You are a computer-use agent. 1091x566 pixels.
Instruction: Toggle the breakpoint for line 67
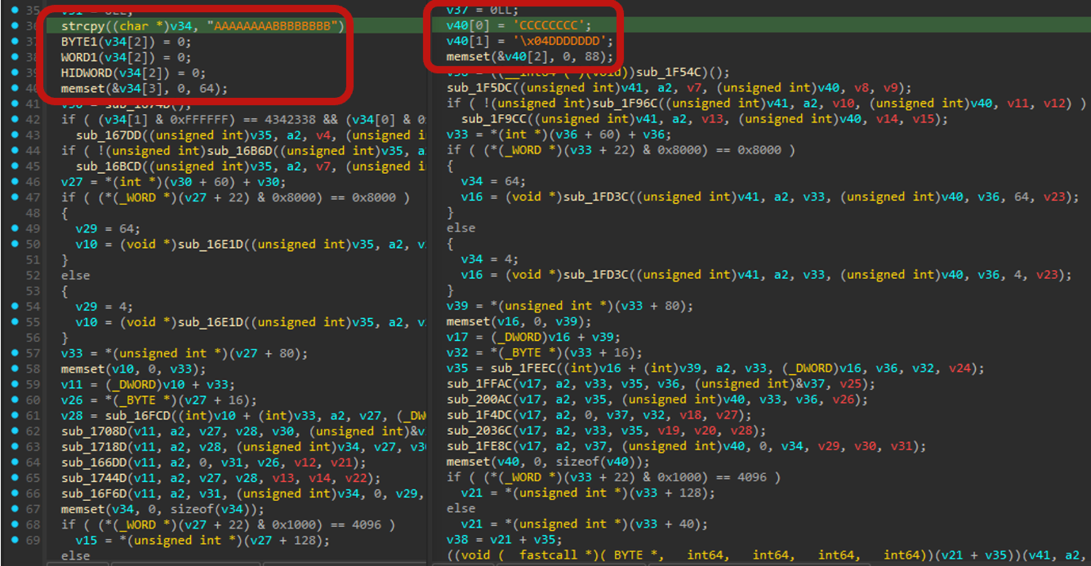point(15,509)
